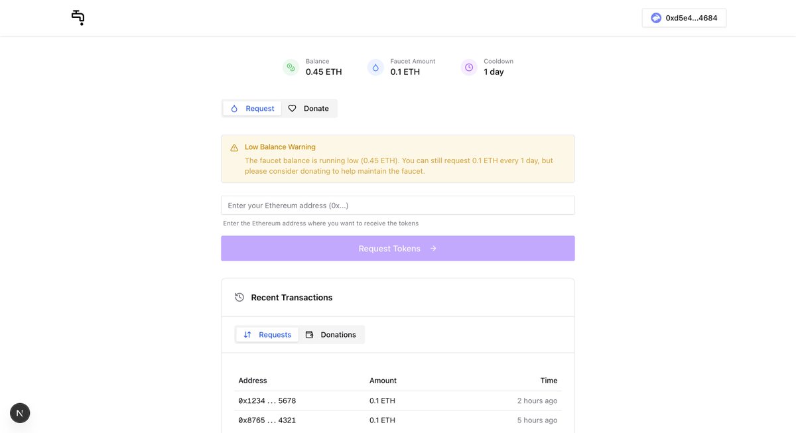
Task: Click the Next.js N badge icon
Action: pos(20,413)
